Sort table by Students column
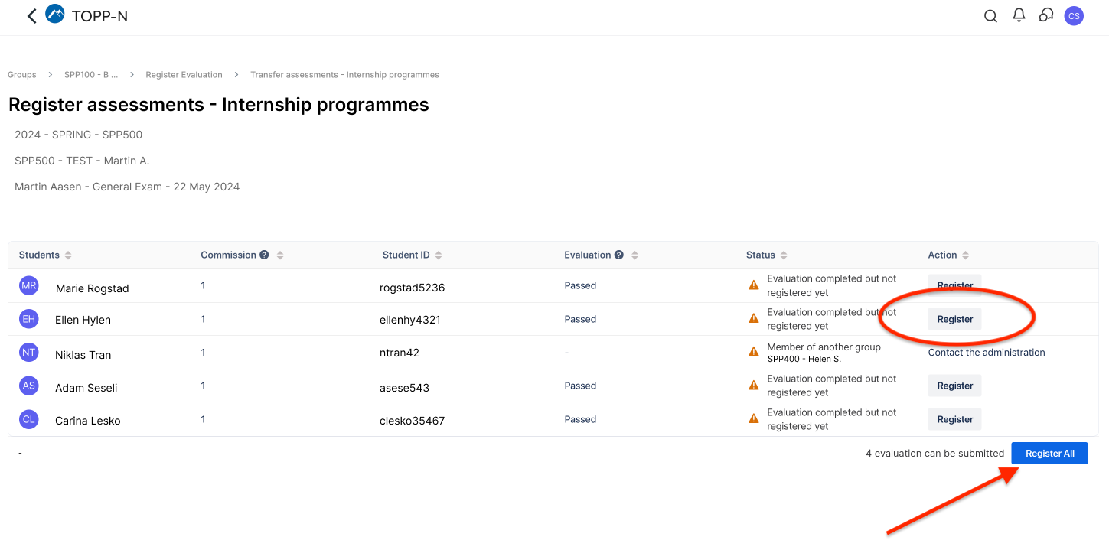 coord(68,255)
